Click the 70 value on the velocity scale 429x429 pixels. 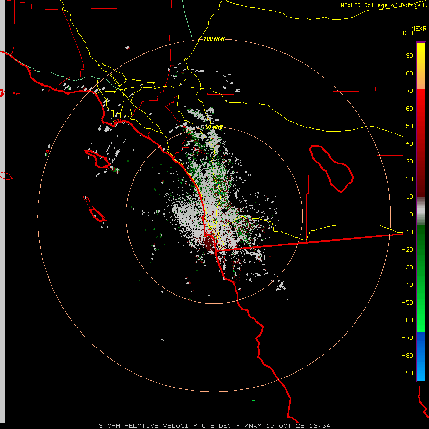(409, 91)
